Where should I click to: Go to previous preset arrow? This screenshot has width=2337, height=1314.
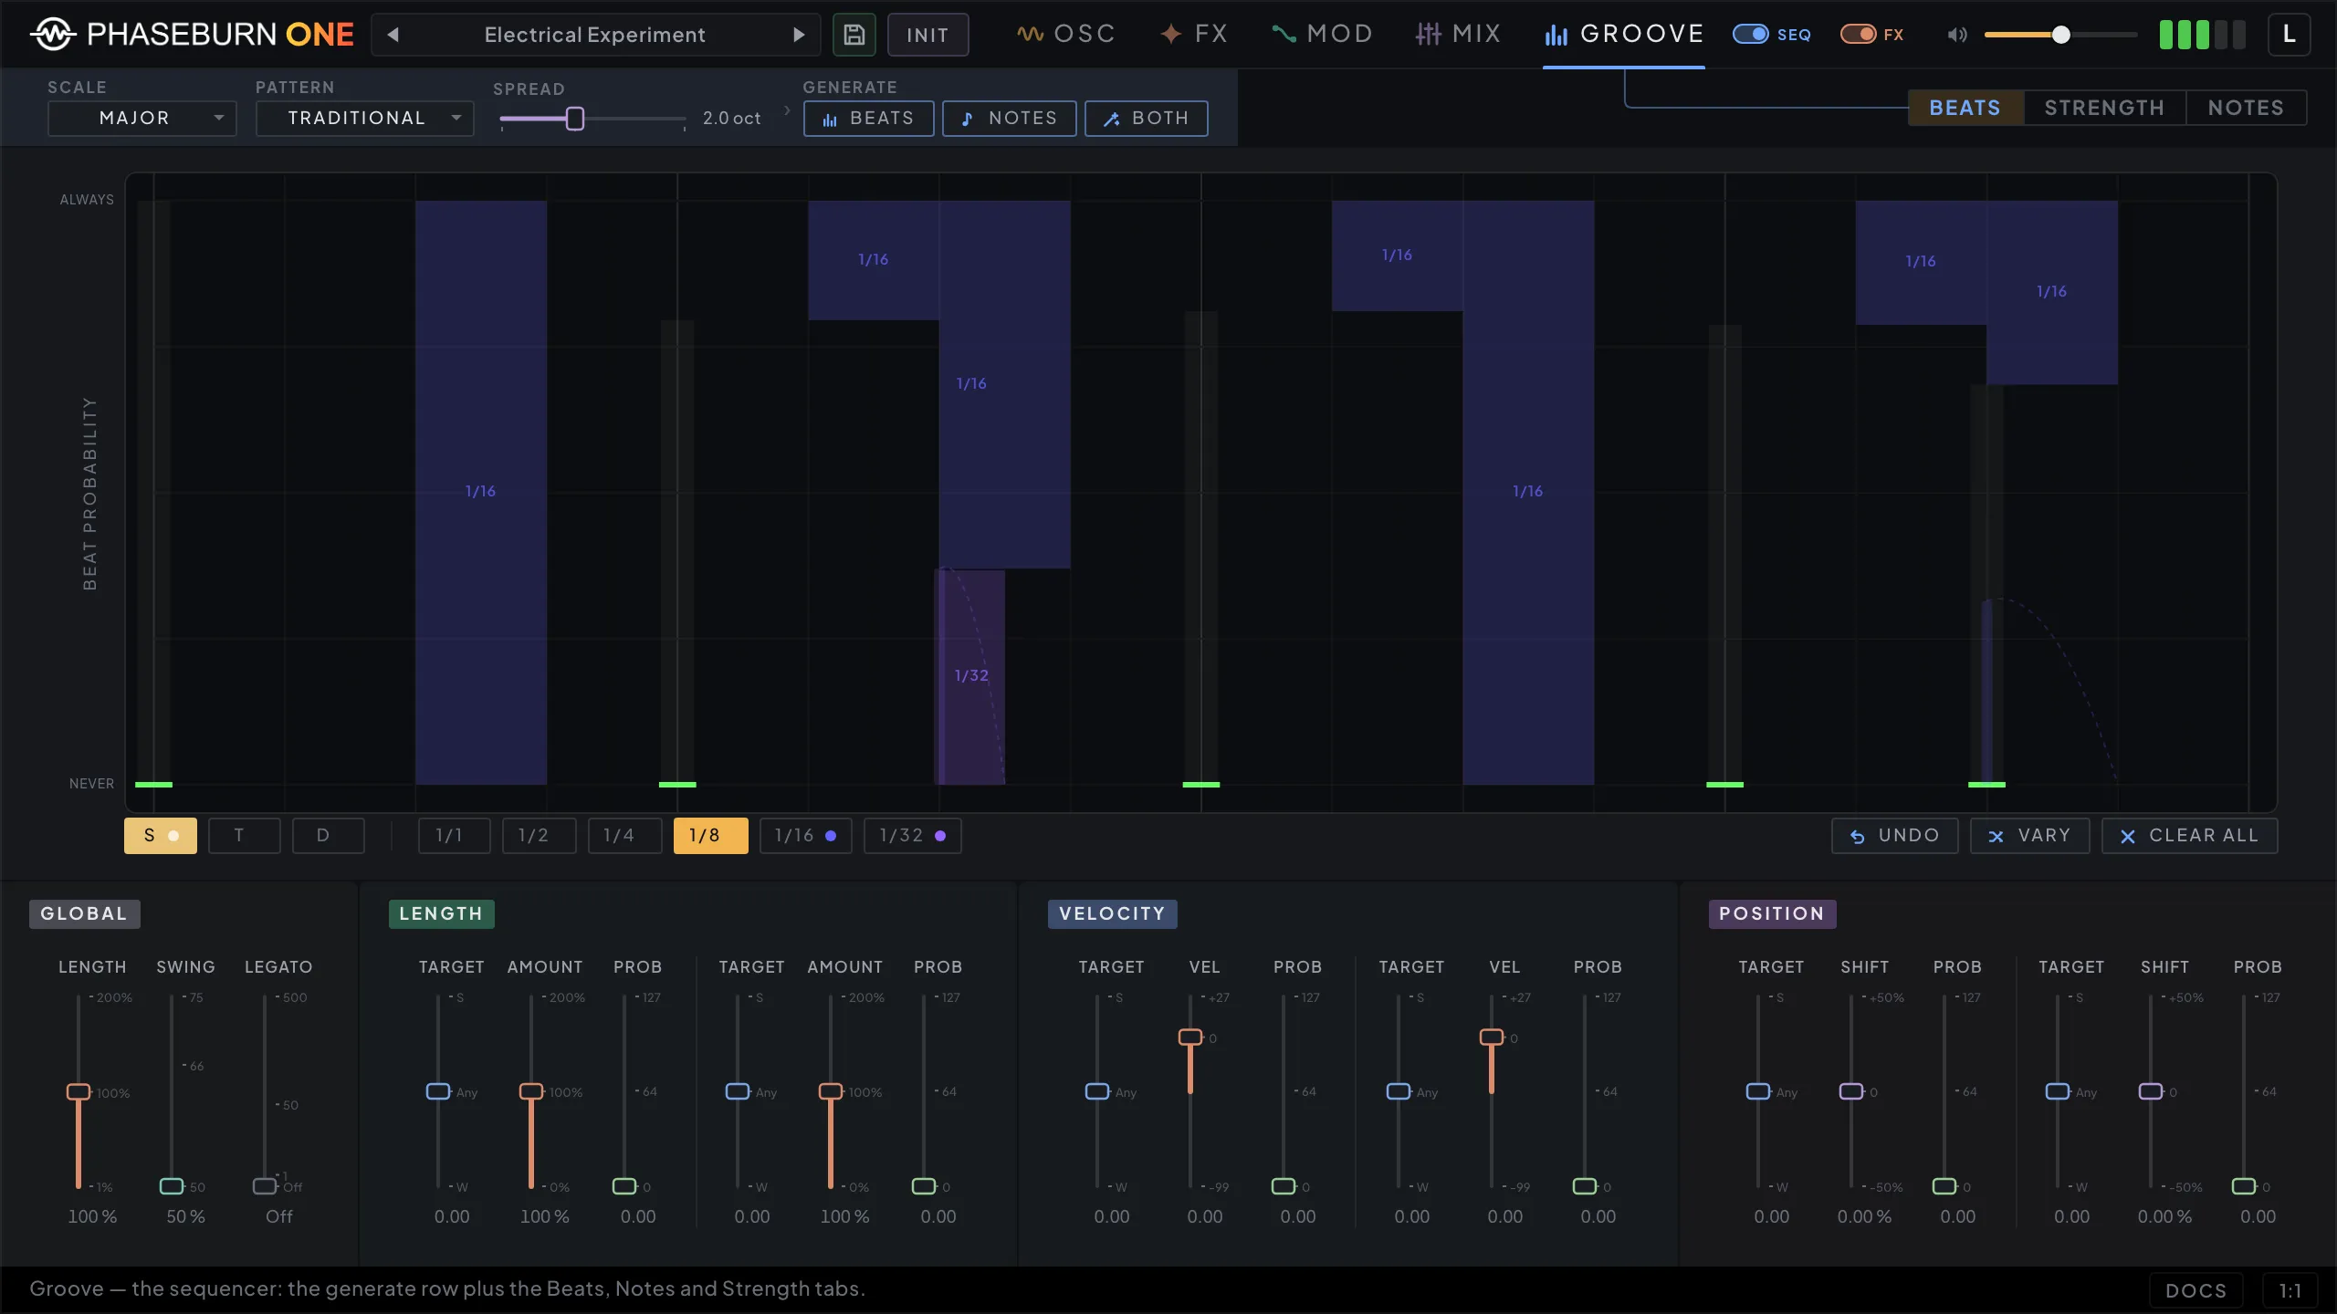[x=393, y=35]
